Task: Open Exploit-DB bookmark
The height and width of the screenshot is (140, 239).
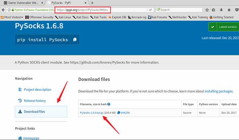Action: (117, 17)
